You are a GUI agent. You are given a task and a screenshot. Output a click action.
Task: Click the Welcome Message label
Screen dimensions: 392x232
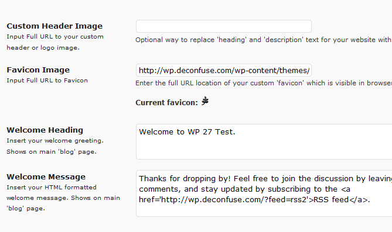coord(46,176)
